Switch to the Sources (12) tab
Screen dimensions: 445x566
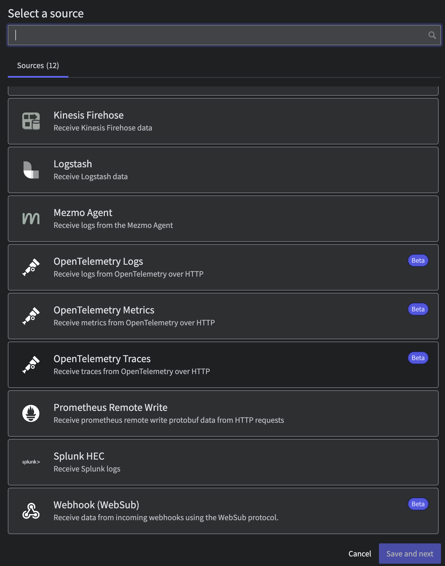(38, 66)
